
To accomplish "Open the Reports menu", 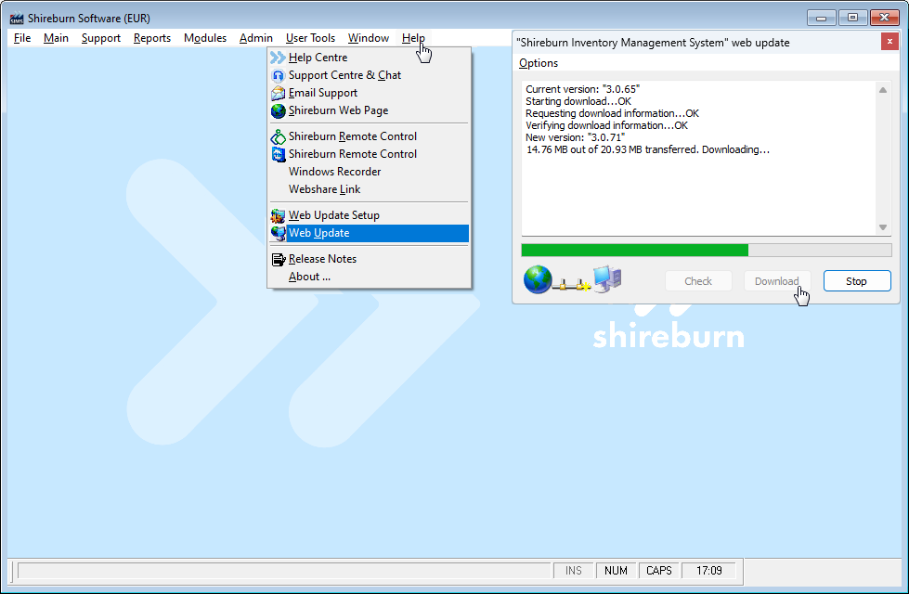I will (152, 38).
